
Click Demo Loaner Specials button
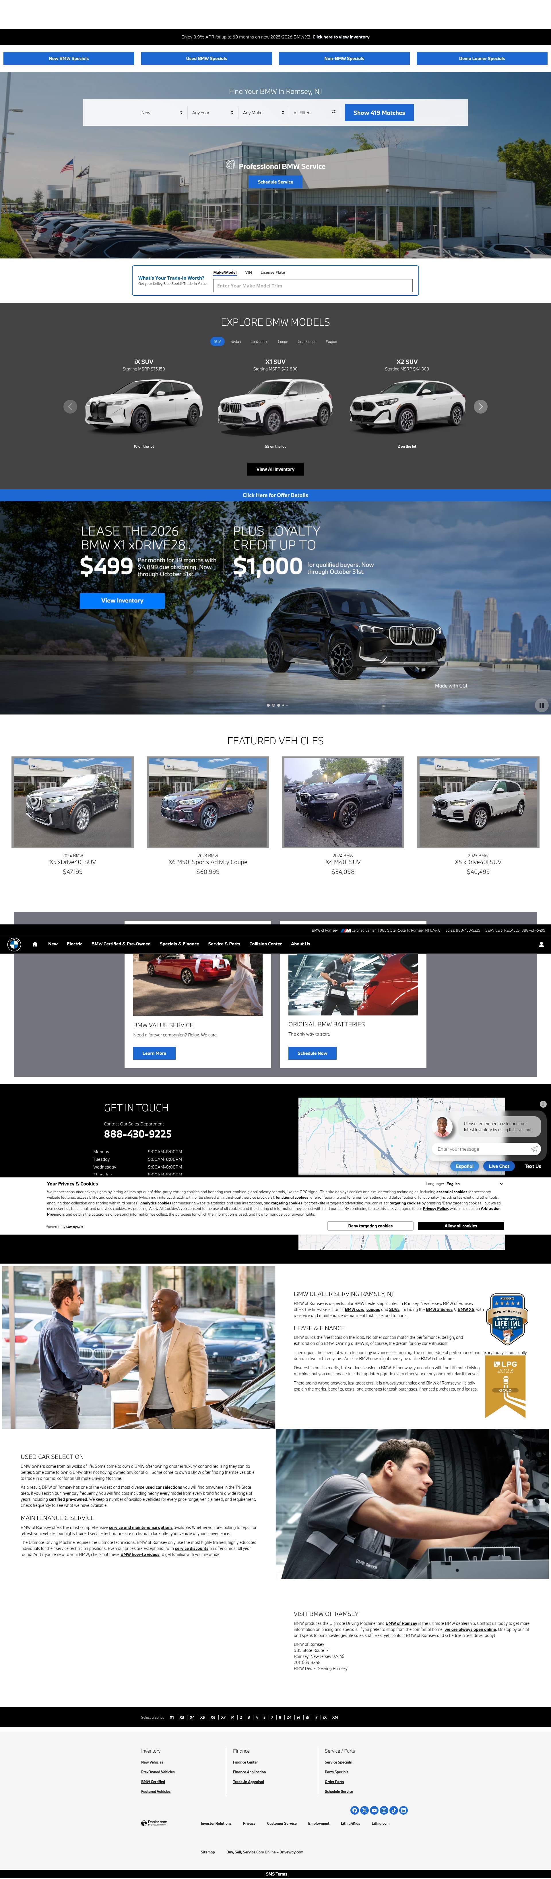482,58
